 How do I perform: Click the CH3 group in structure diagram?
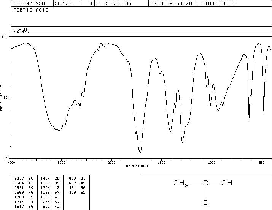181,183
